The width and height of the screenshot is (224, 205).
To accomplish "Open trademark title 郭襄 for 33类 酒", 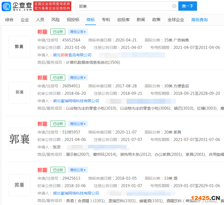I will point(42,170).
